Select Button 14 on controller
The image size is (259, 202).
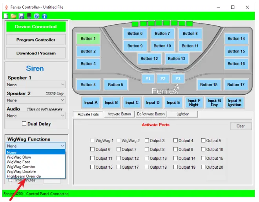click(x=236, y=38)
